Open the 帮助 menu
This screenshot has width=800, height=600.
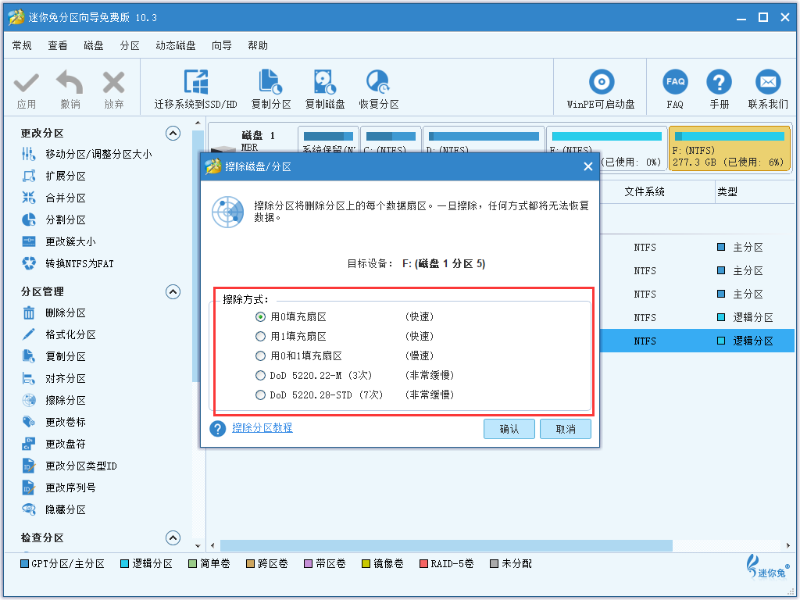258,46
